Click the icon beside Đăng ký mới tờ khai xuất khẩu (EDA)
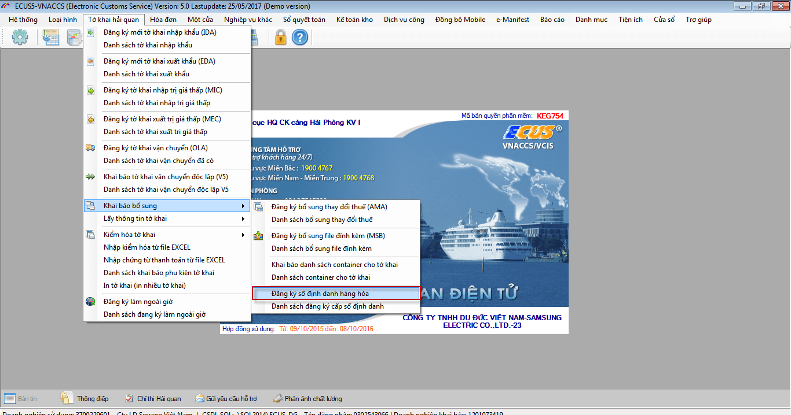Screen dimensions: 791x415 (x=90, y=61)
